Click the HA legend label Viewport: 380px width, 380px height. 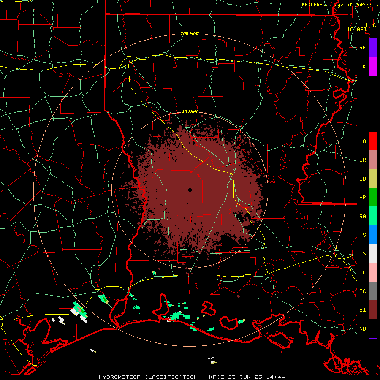(362, 141)
